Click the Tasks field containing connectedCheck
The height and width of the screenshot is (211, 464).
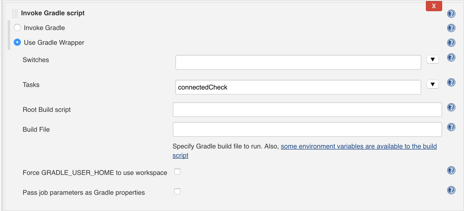click(x=298, y=87)
